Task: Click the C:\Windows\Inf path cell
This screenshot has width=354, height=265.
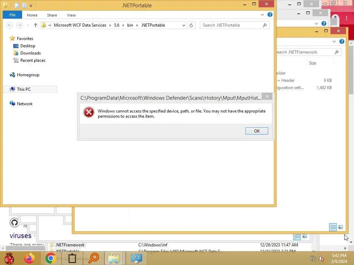Action: point(153,245)
